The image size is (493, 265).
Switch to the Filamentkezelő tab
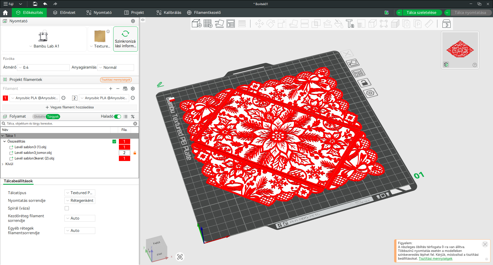[204, 13]
